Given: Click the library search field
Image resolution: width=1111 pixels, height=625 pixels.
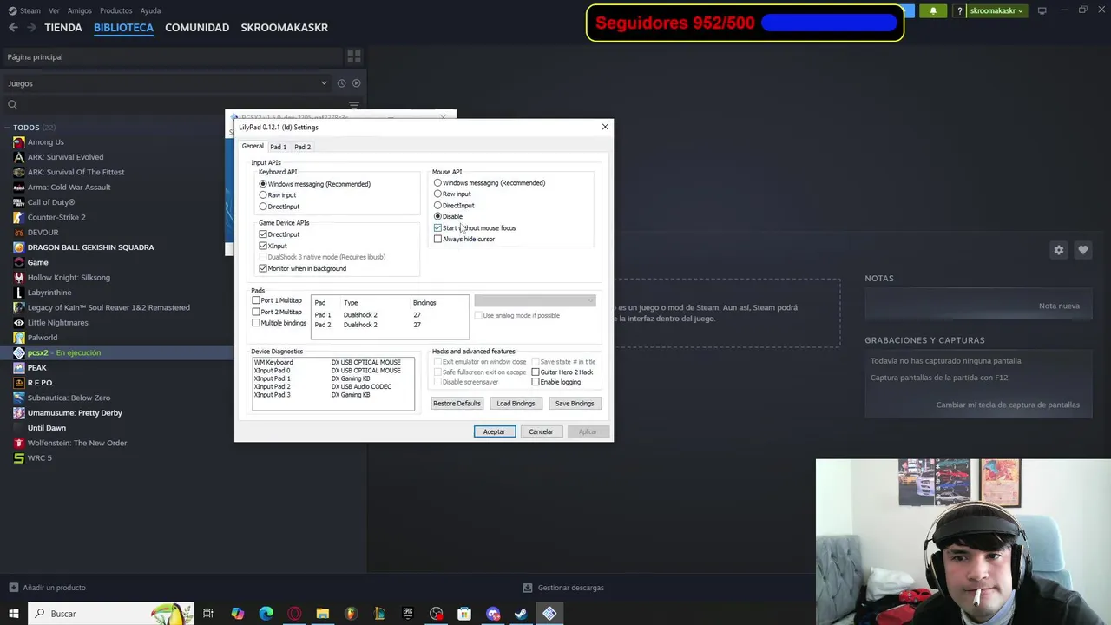Looking at the screenshot, I should pos(174,105).
